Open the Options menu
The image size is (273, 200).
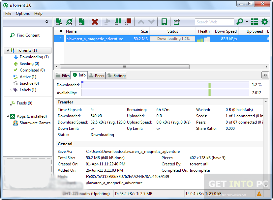pos(23,14)
